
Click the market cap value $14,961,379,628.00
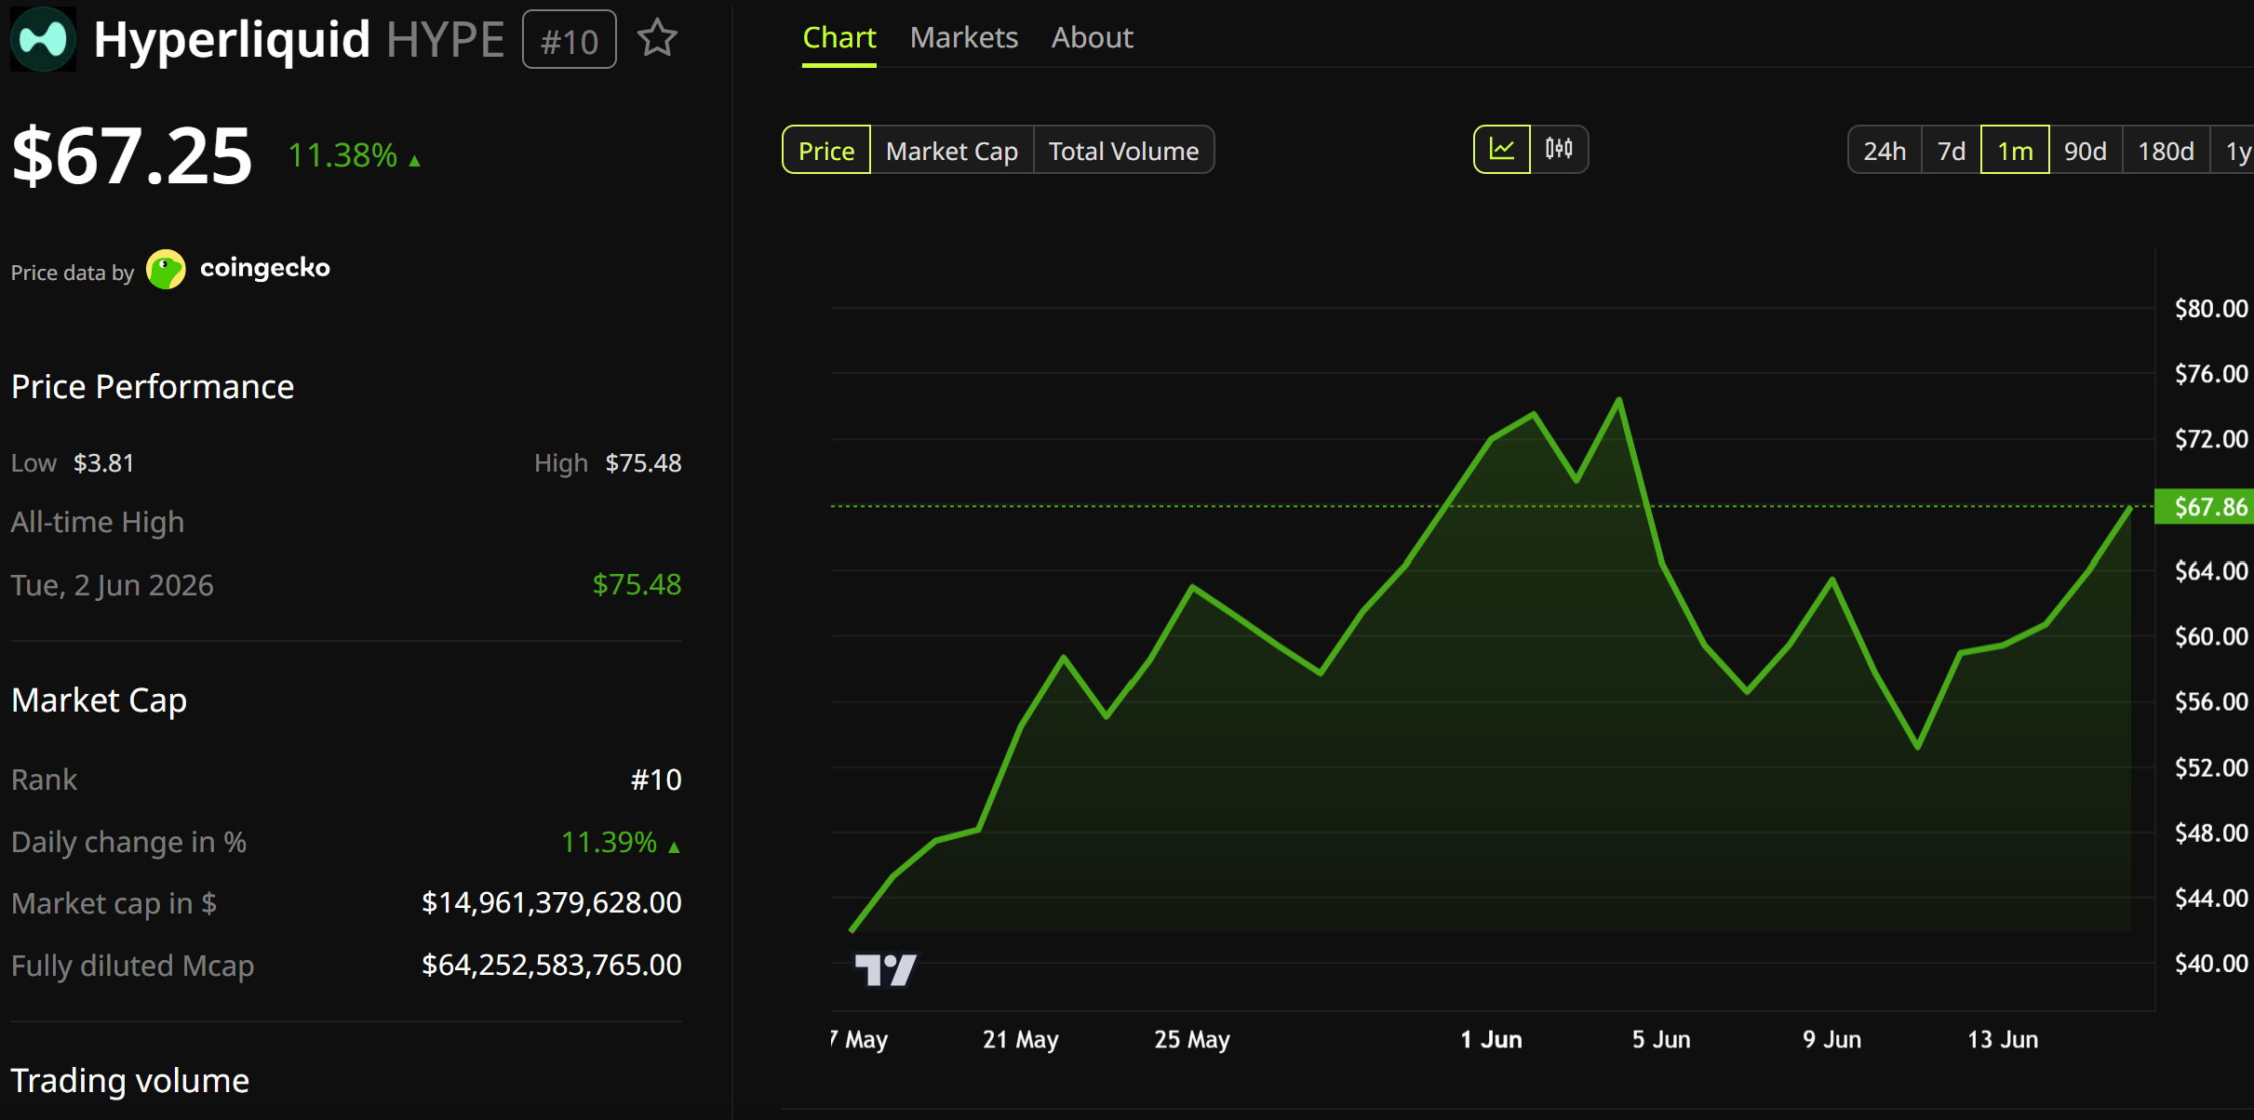(551, 902)
